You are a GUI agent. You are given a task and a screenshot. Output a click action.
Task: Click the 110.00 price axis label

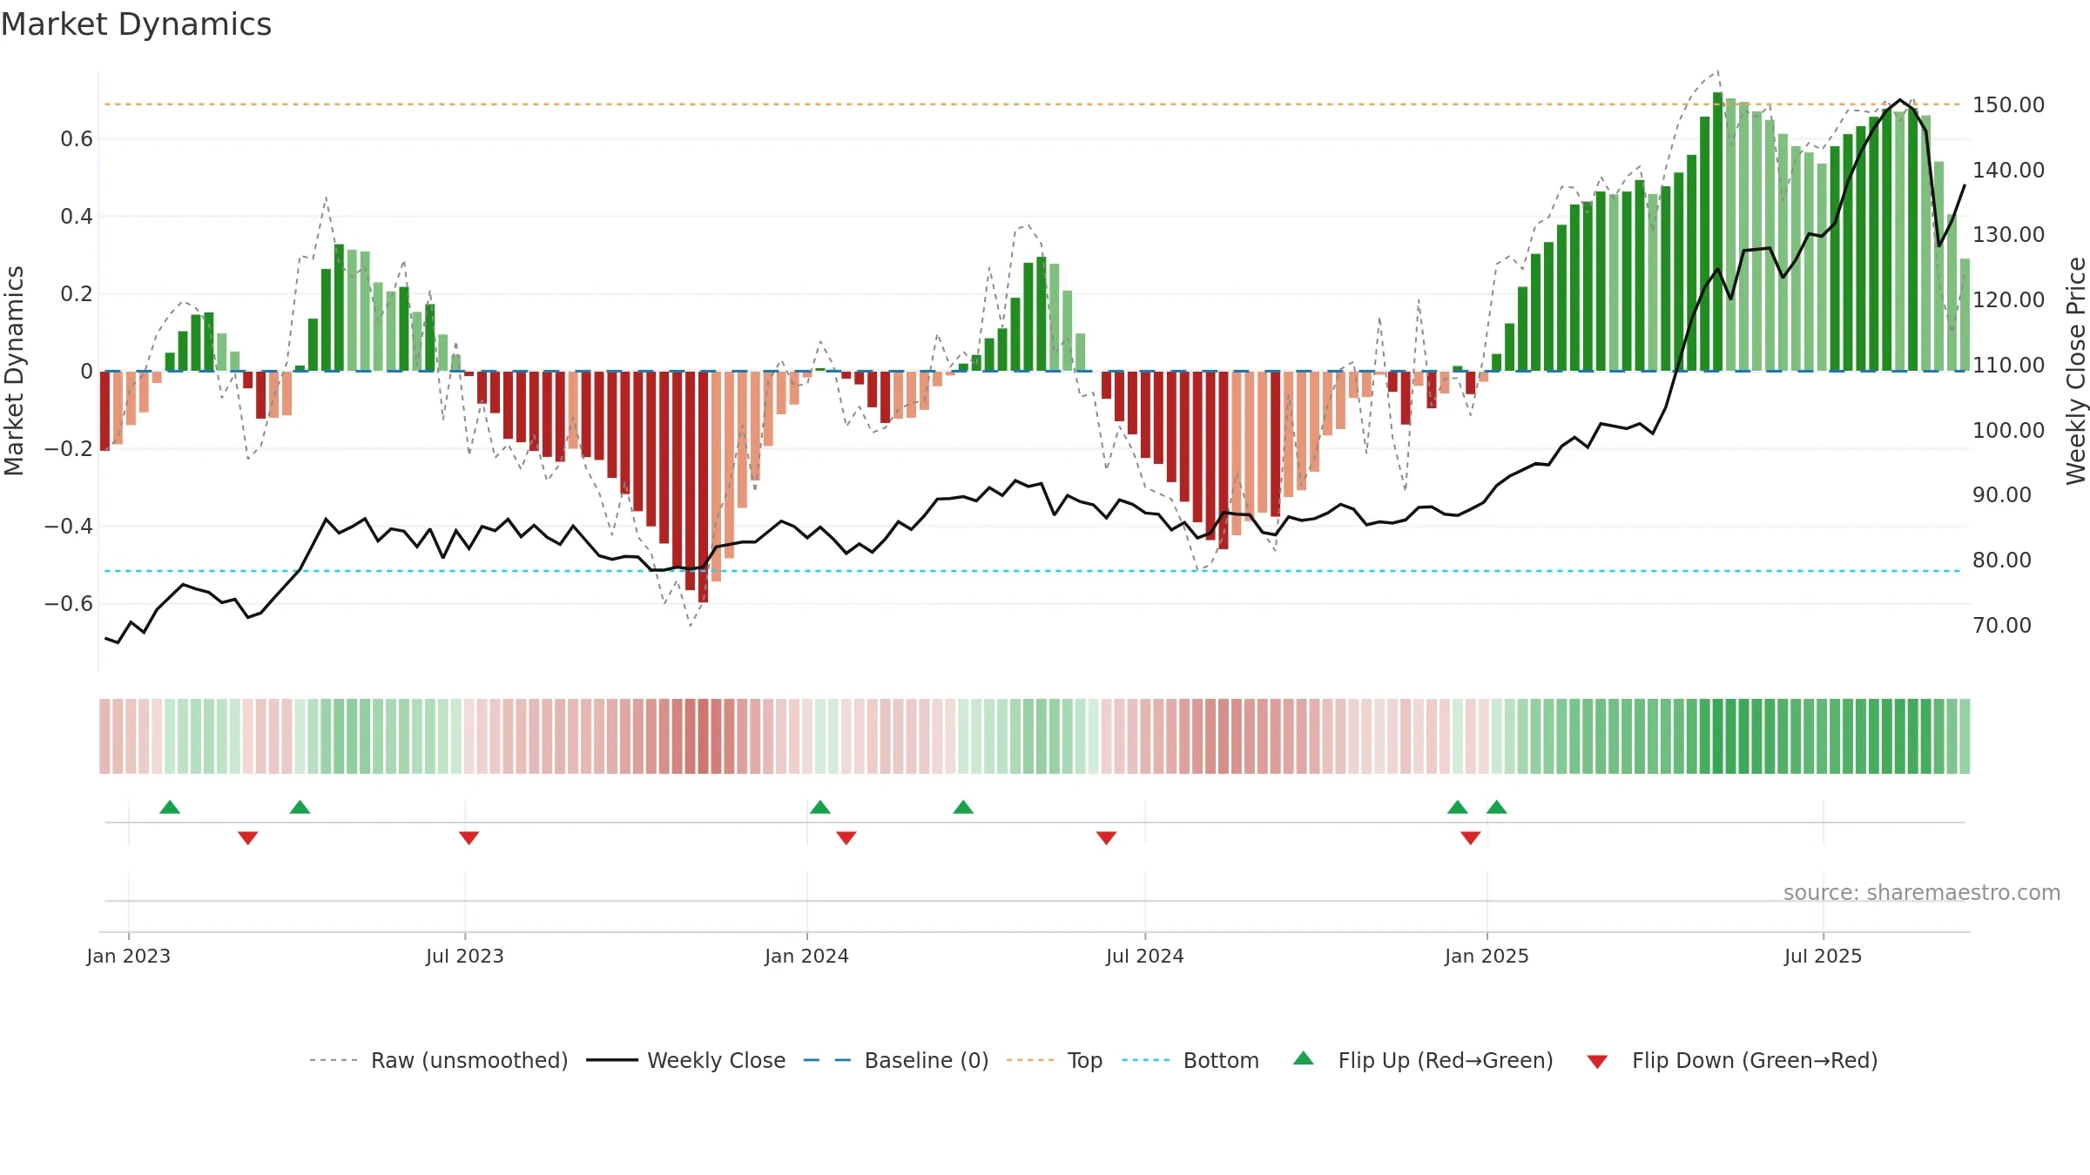pyautogui.click(x=2008, y=365)
